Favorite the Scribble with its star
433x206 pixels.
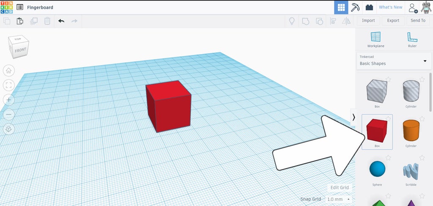pyautogui.click(x=422, y=158)
